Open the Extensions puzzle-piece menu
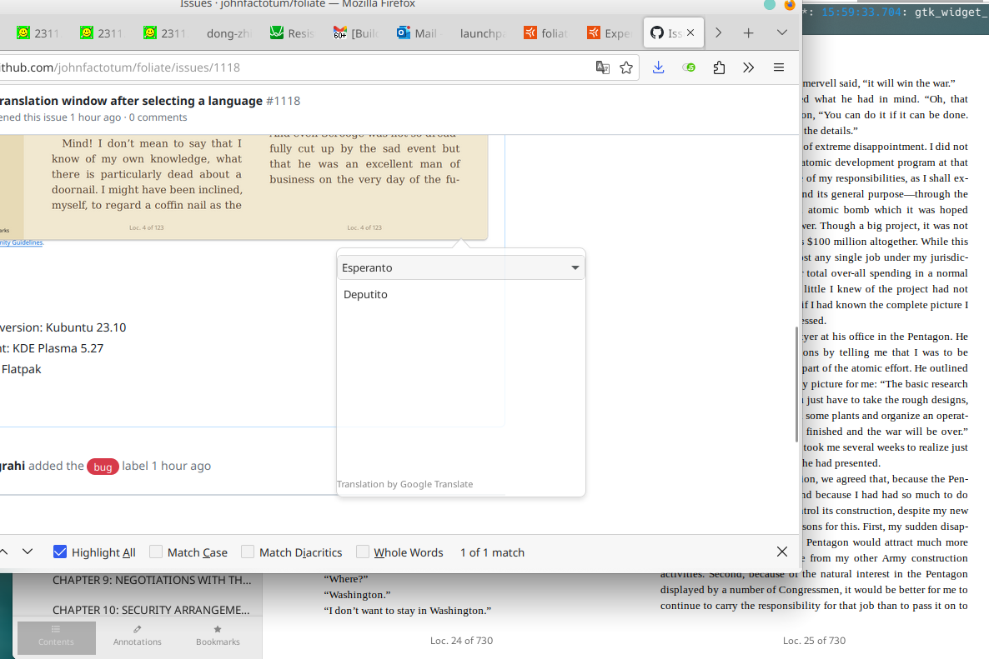 pos(718,67)
